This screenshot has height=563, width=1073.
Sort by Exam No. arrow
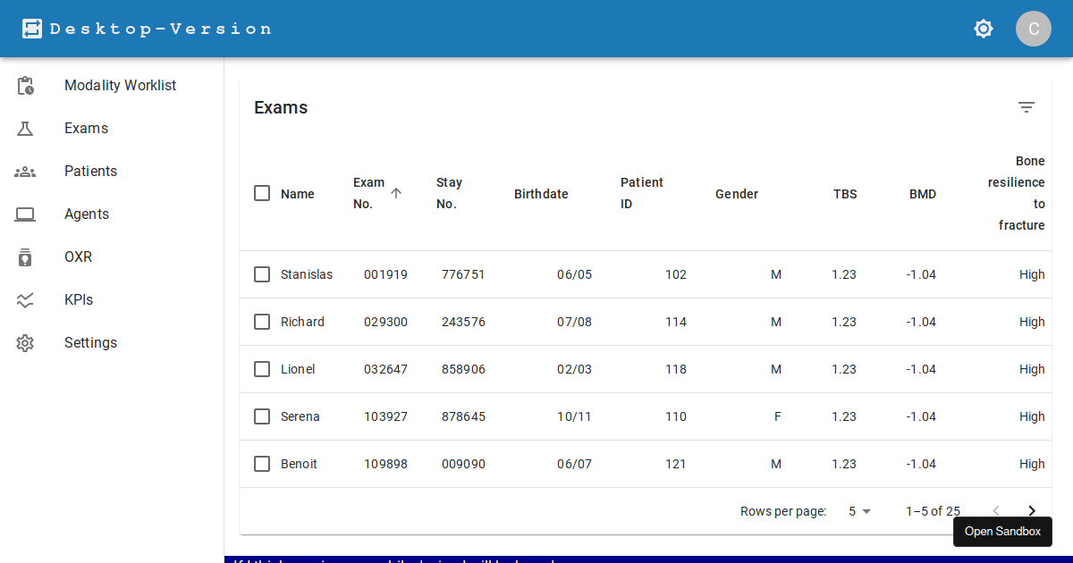(x=396, y=192)
